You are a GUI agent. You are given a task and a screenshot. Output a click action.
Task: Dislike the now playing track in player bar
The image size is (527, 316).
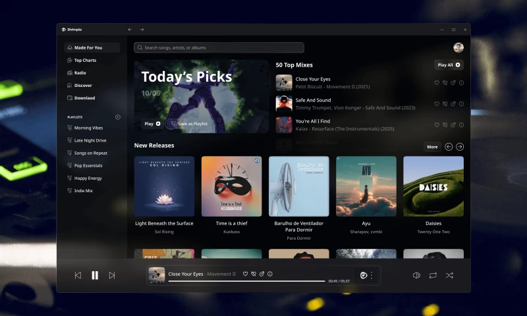254,274
